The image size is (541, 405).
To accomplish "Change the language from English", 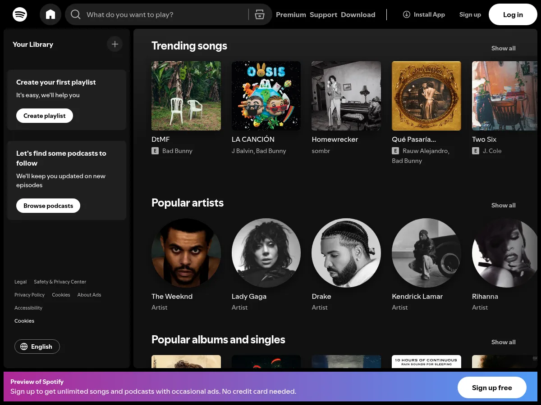I will [x=37, y=346].
